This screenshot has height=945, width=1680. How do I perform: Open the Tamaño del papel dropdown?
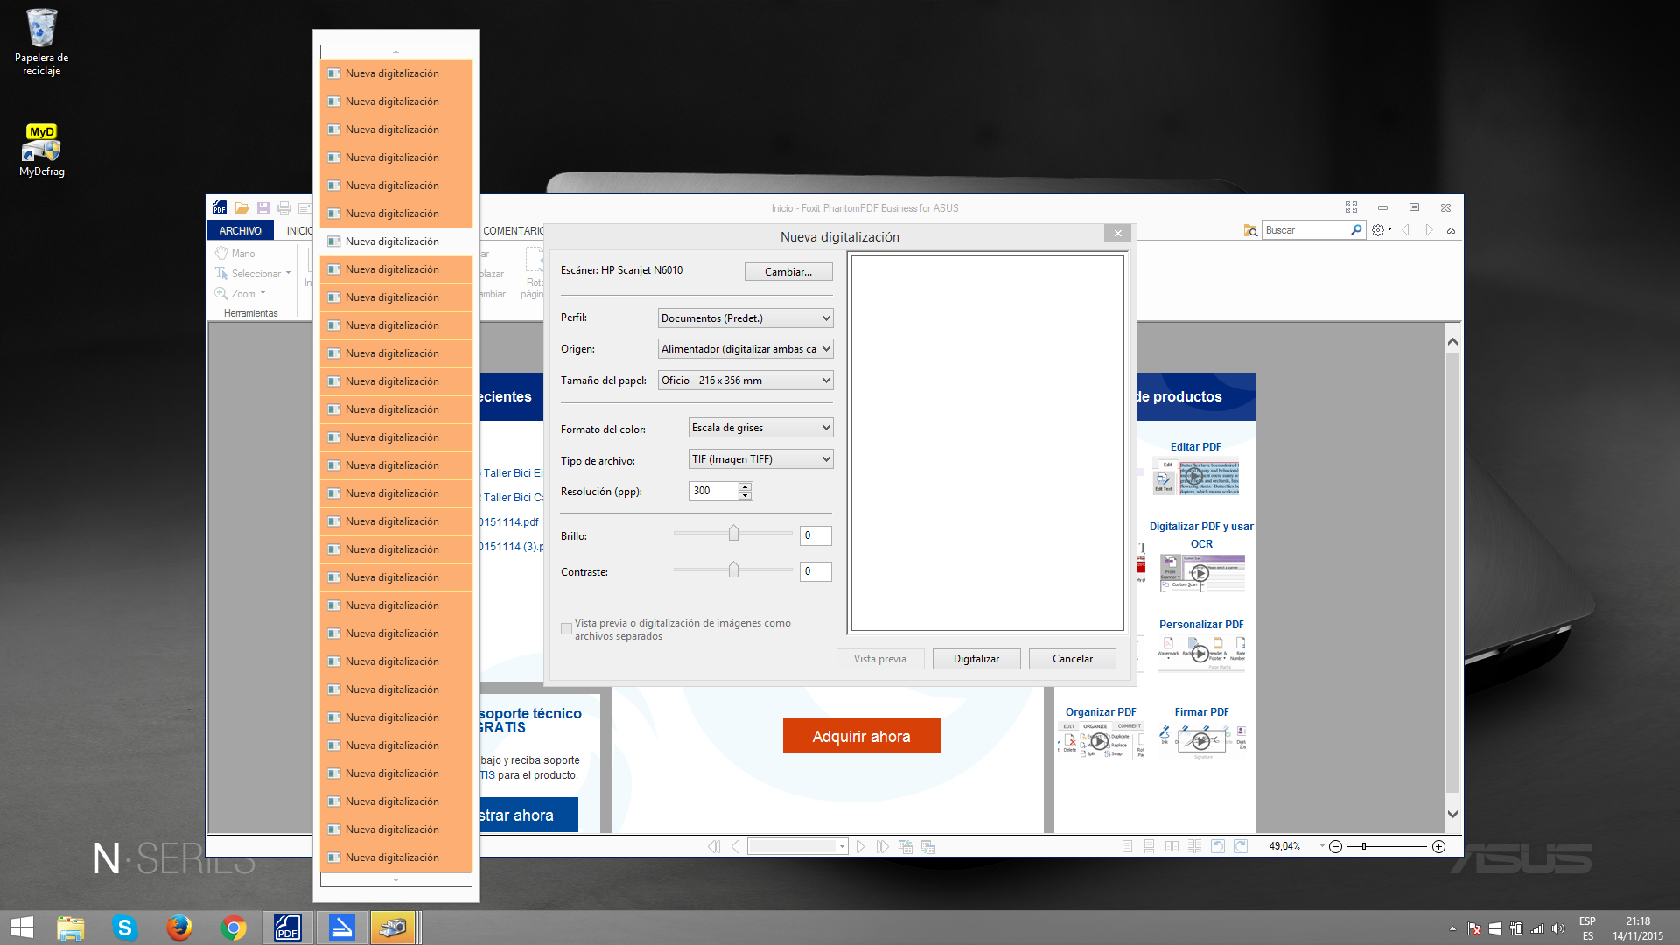click(x=745, y=381)
